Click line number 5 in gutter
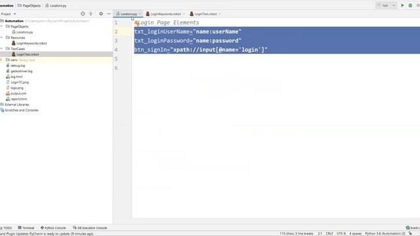The height and width of the screenshot is (236, 420). coord(116,59)
